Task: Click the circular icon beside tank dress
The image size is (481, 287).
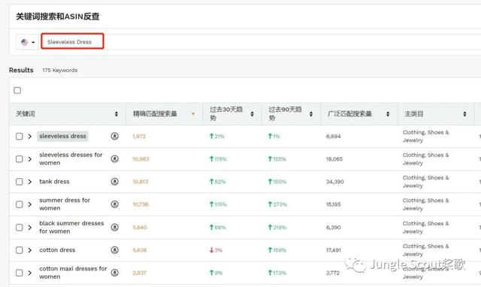Action: coord(115,182)
